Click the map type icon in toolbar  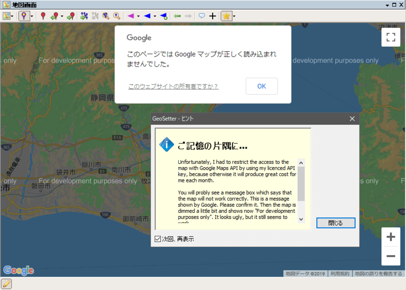click(6, 16)
